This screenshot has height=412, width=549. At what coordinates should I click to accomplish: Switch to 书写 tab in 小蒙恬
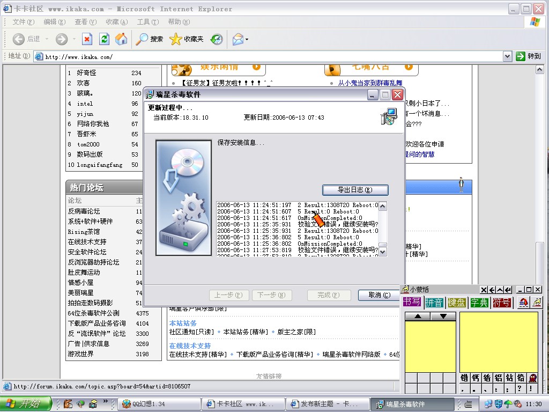click(x=412, y=302)
